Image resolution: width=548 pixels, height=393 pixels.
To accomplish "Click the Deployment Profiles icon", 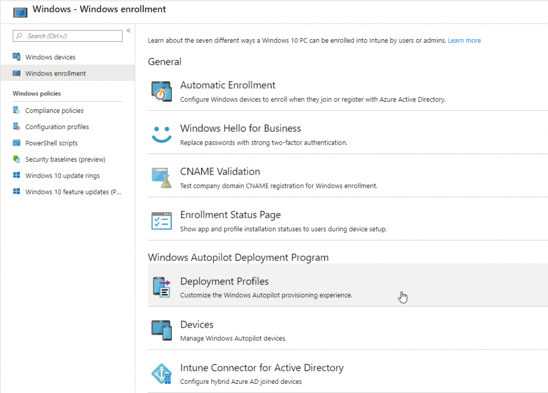I will point(162,287).
